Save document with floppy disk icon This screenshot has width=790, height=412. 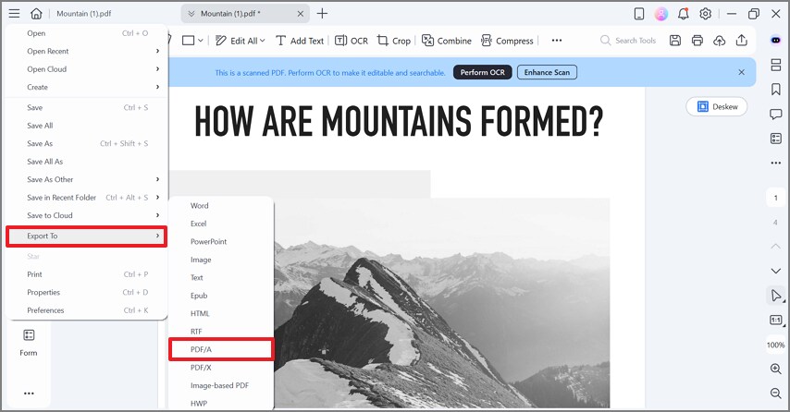675,41
